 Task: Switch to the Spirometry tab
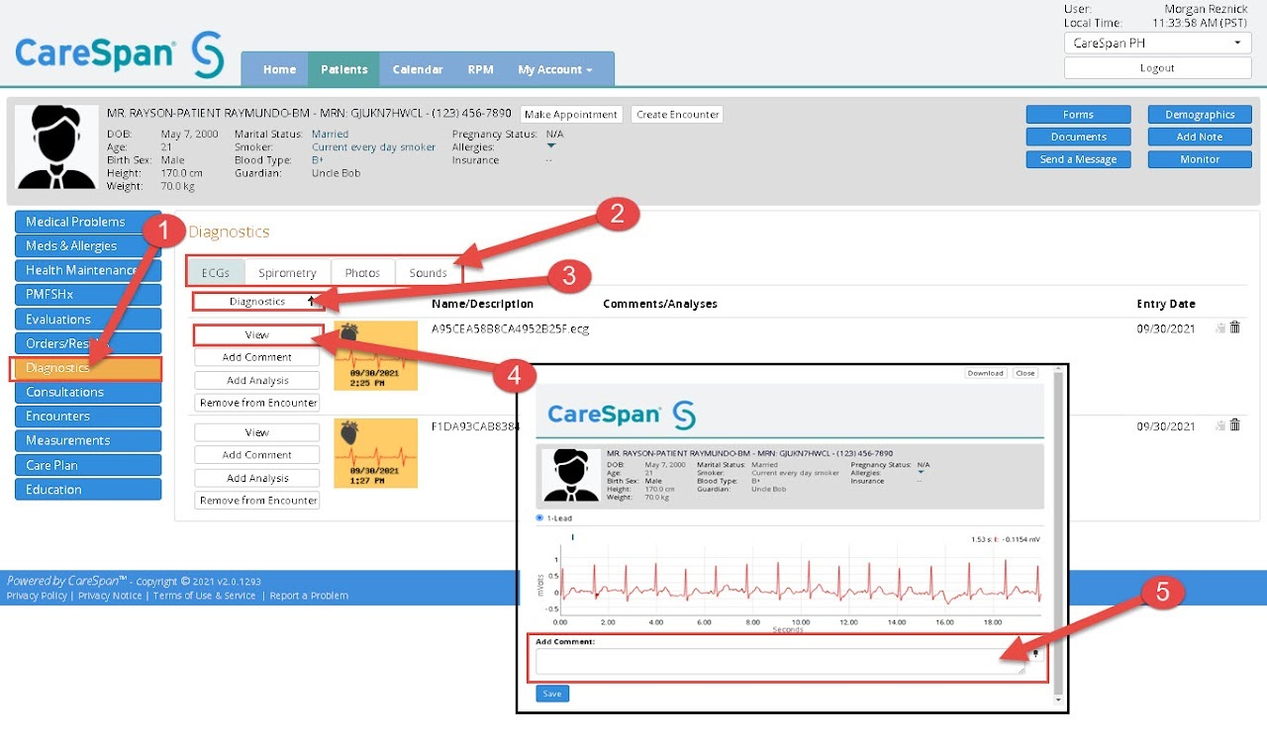coord(287,273)
